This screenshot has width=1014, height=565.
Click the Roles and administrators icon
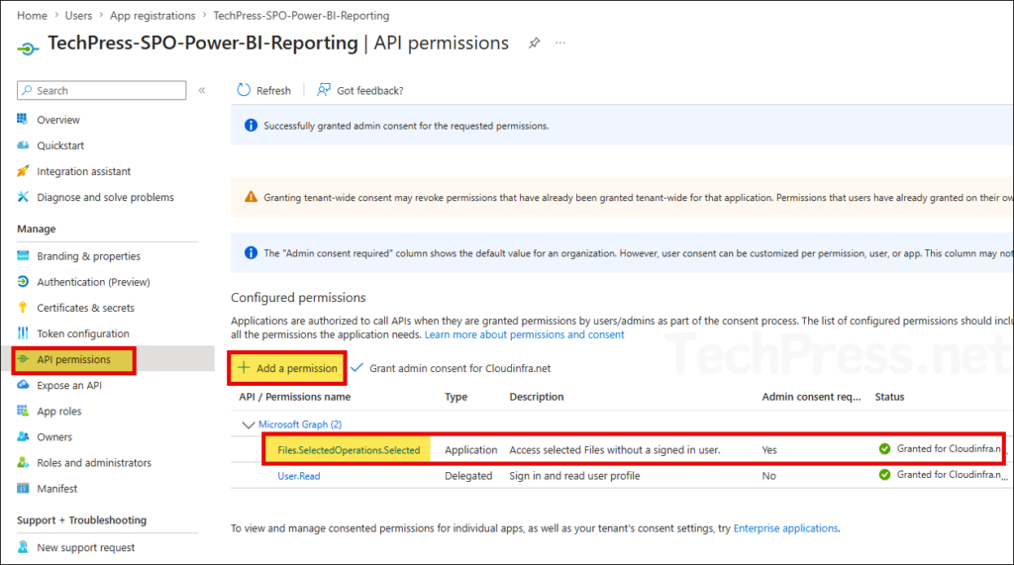23,462
